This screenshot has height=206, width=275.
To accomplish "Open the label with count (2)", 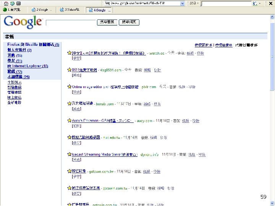I will point(19,50).
